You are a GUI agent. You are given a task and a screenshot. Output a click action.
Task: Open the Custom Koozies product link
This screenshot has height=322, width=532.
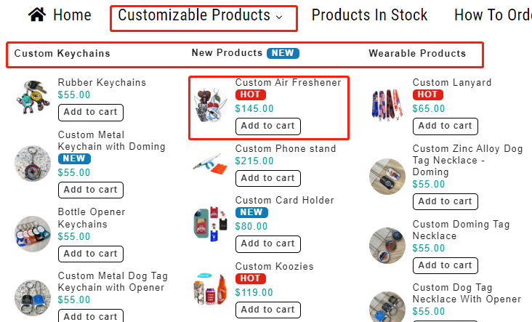click(274, 267)
